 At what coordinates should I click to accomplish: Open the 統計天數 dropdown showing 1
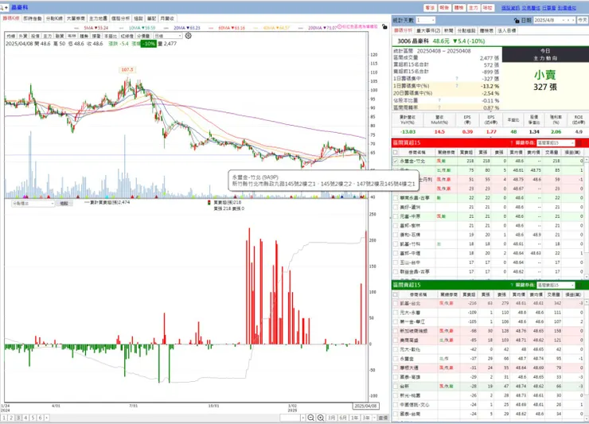point(426,20)
